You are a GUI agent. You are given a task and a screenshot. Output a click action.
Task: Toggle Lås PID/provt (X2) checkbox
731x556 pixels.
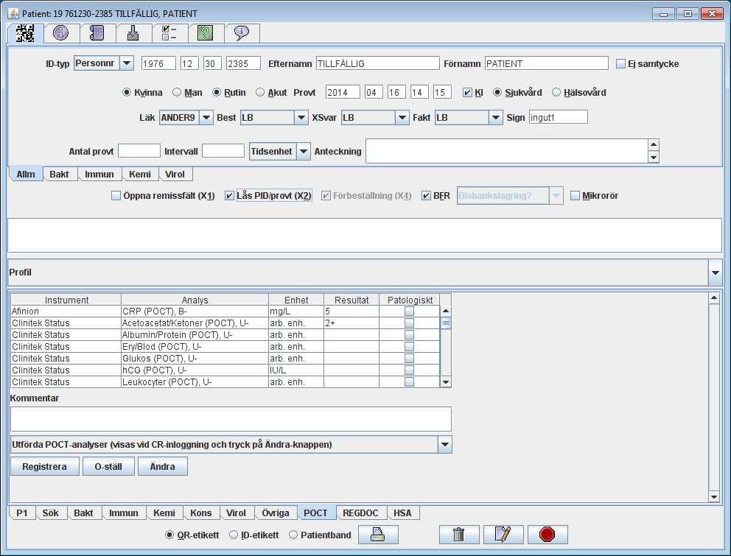coord(229,196)
